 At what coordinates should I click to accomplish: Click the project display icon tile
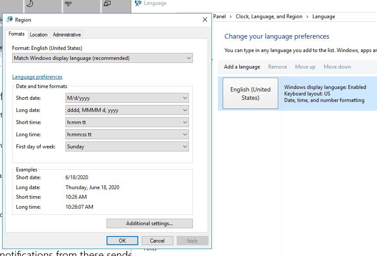coord(107,3)
